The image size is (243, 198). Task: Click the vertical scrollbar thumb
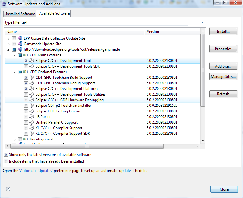pyautogui.click(x=202, y=70)
